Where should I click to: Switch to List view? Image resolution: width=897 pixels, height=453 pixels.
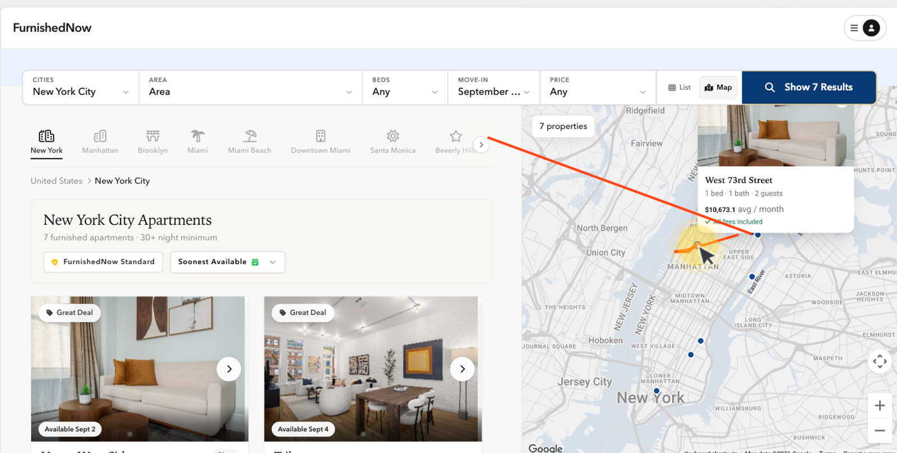[x=679, y=87]
